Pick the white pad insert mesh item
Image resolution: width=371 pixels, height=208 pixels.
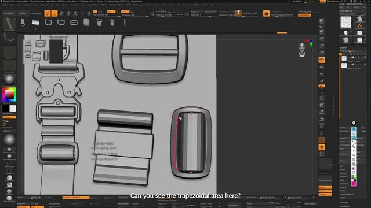tap(35, 23)
